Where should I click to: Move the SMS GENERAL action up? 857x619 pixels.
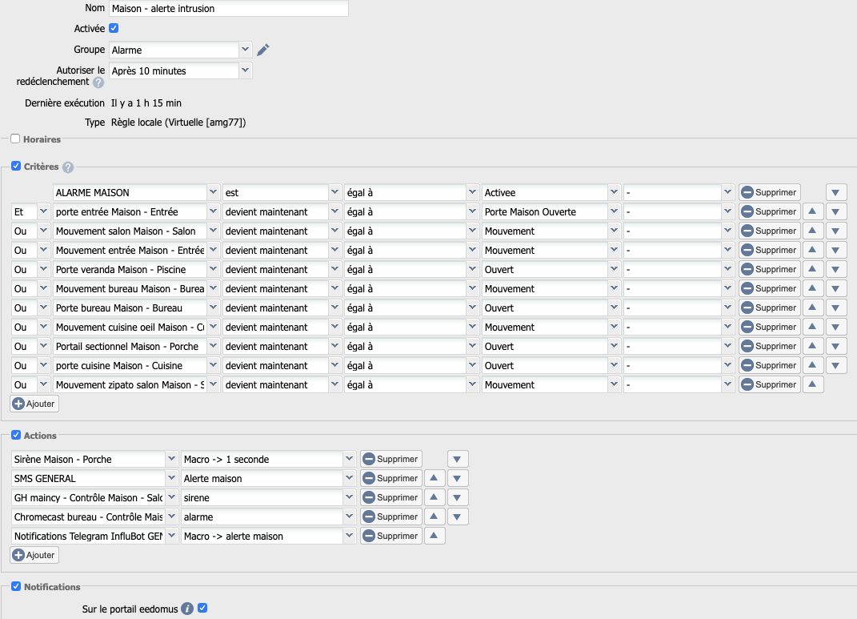coord(435,478)
